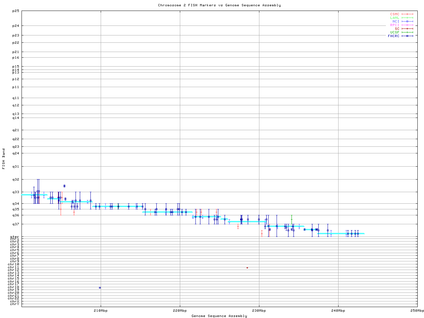Click the rightmost cyan bar near 240Mbp
Viewport: 424px width, 318px height.
pos(341,234)
